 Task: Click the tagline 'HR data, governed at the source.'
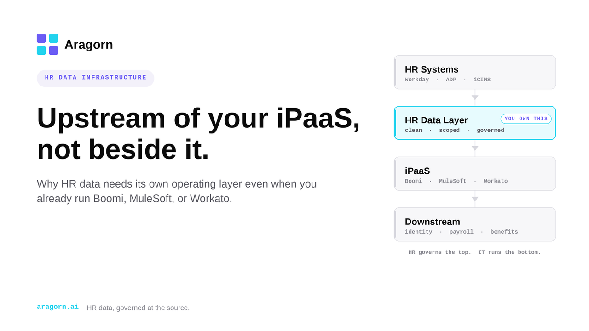tap(138, 308)
